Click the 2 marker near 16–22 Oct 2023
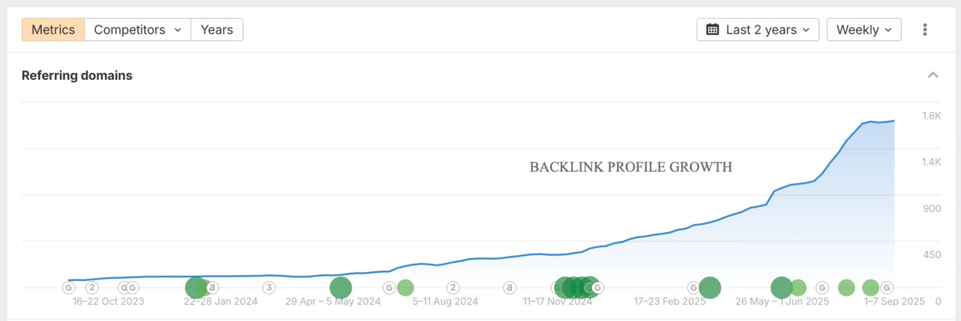 tap(92, 288)
